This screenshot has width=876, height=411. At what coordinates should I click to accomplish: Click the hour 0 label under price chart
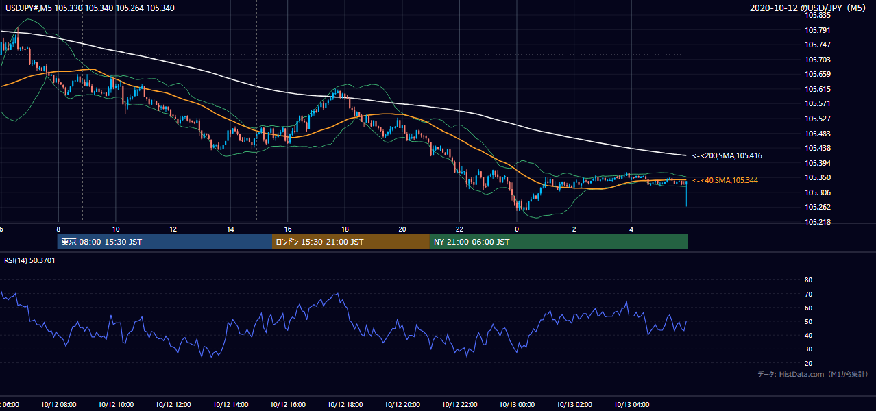(517, 229)
